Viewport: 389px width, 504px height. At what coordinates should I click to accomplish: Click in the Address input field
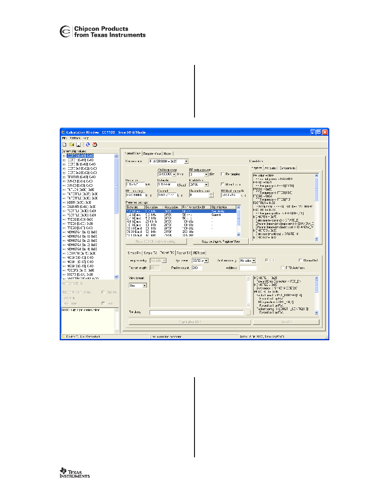(x=248, y=268)
